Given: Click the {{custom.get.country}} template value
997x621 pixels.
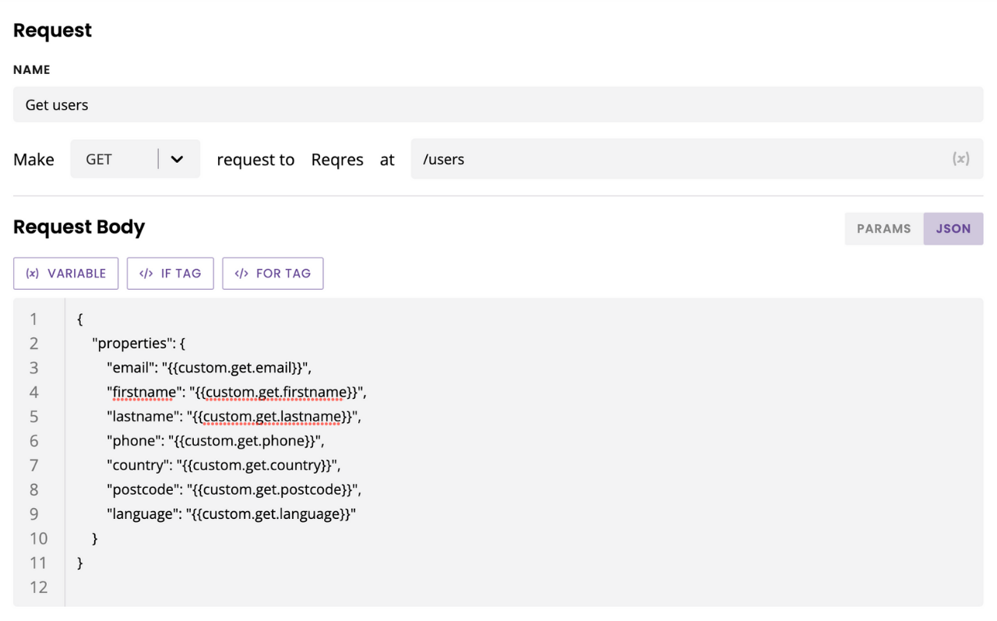Looking at the screenshot, I should tap(259, 465).
